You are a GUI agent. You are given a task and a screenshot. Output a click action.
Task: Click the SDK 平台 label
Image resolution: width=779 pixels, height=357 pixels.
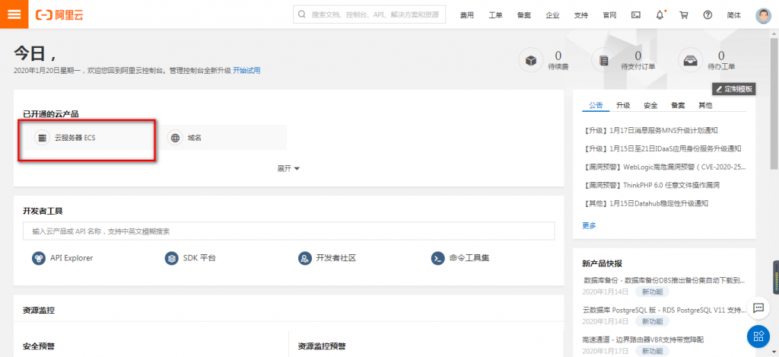pos(199,258)
